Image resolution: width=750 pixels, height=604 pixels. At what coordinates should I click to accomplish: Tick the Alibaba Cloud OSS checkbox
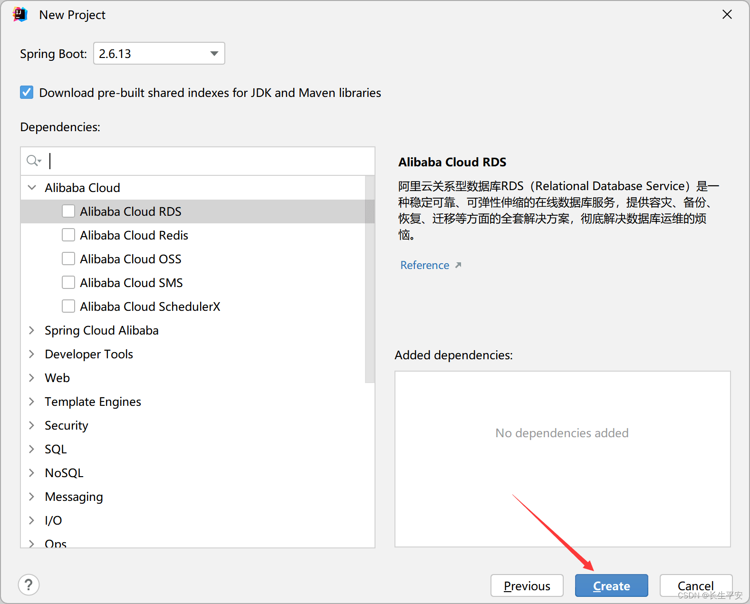click(68, 259)
